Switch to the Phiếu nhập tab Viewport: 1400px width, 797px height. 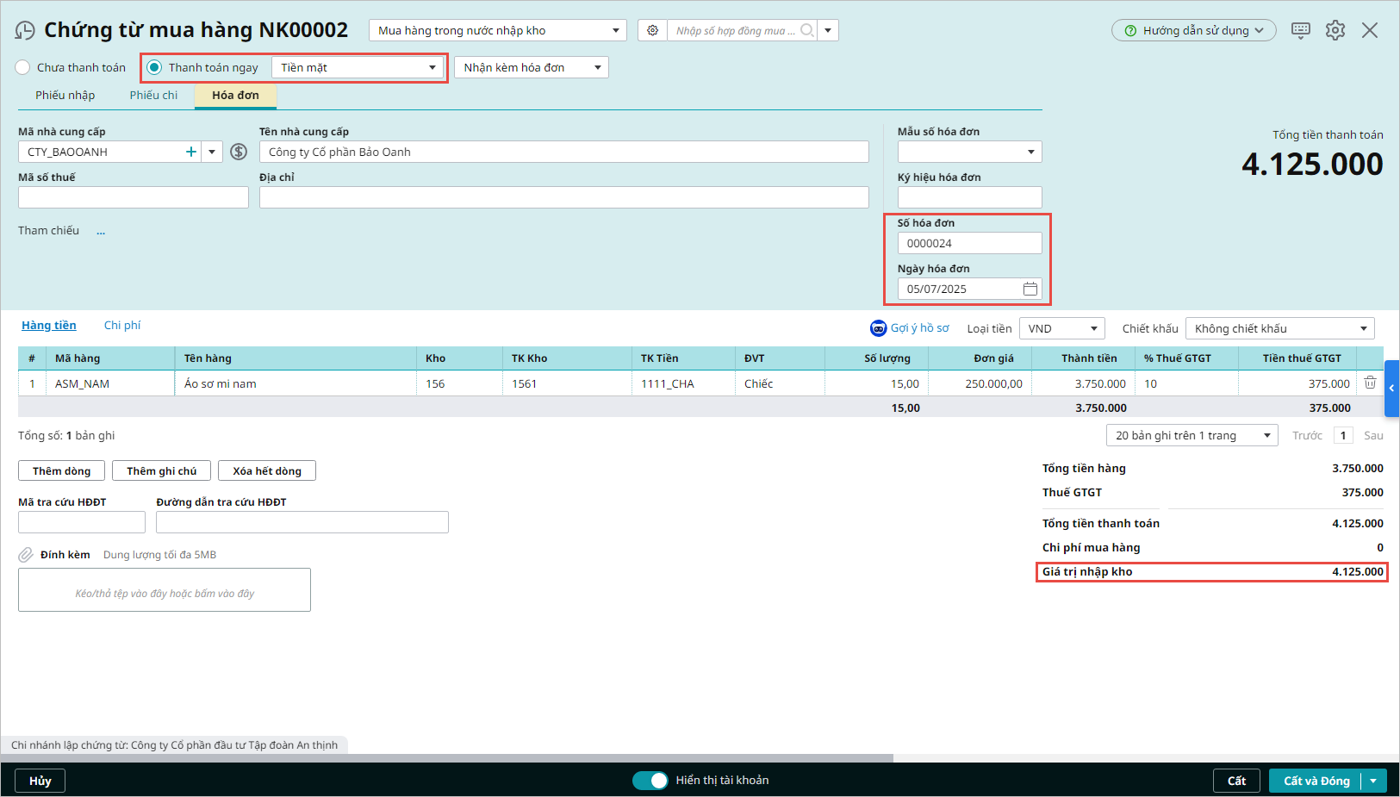pos(65,95)
